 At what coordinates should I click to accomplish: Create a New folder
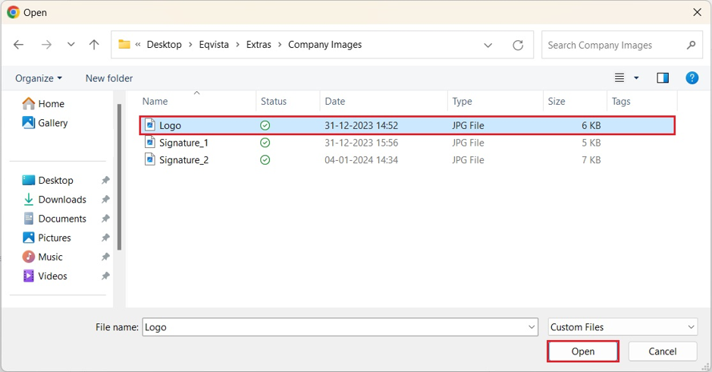[109, 78]
